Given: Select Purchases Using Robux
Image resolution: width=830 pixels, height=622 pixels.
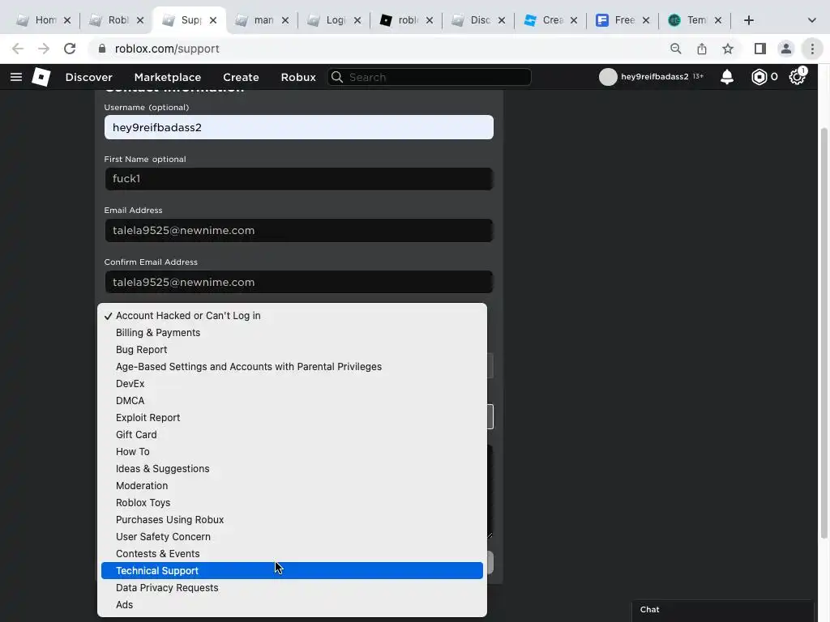Looking at the screenshot, I should coord(292,519).
